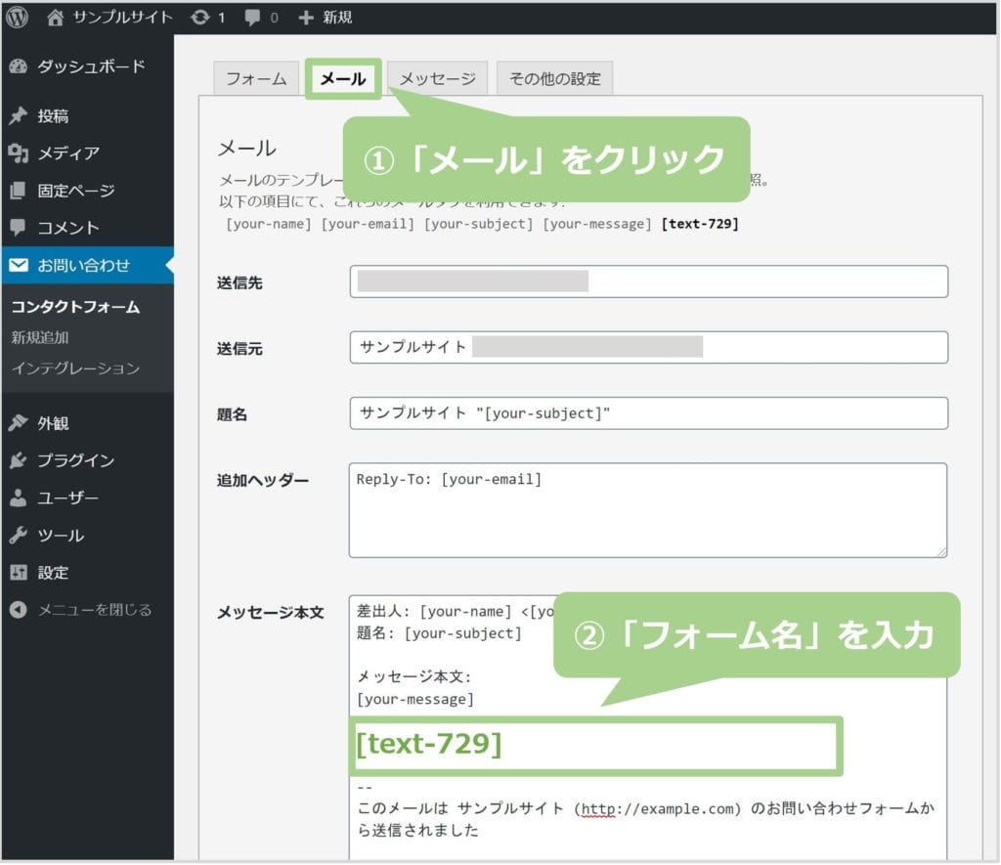
Task: Click [your-message] line in メッセージ本文
Action: click(x=415, y=699)
